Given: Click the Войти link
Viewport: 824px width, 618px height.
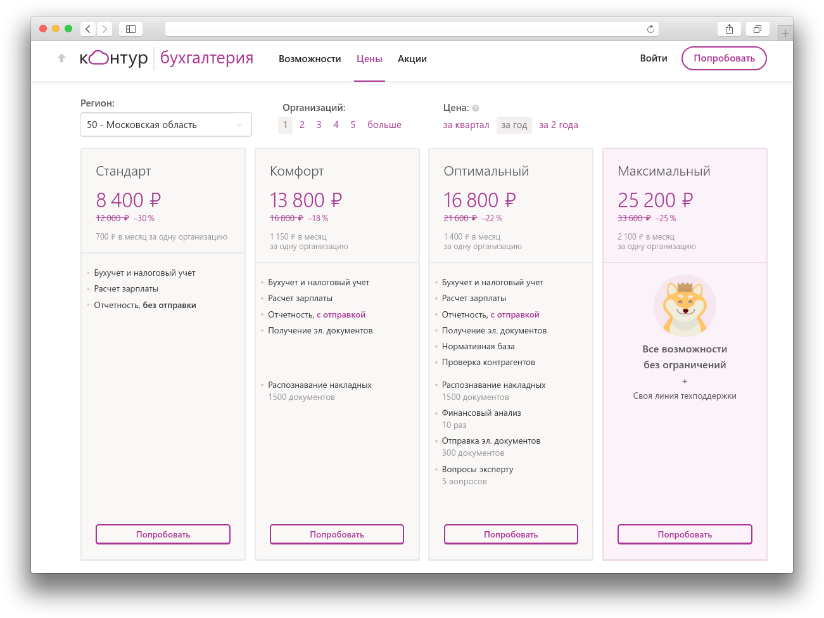Looking at the screenshot, I should coord(654,58).
